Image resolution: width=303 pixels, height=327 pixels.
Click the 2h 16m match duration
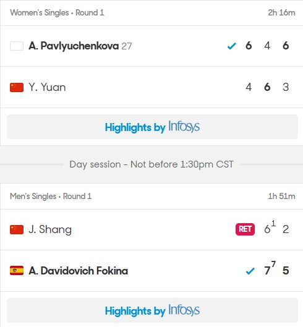click(x=281, y=13)
